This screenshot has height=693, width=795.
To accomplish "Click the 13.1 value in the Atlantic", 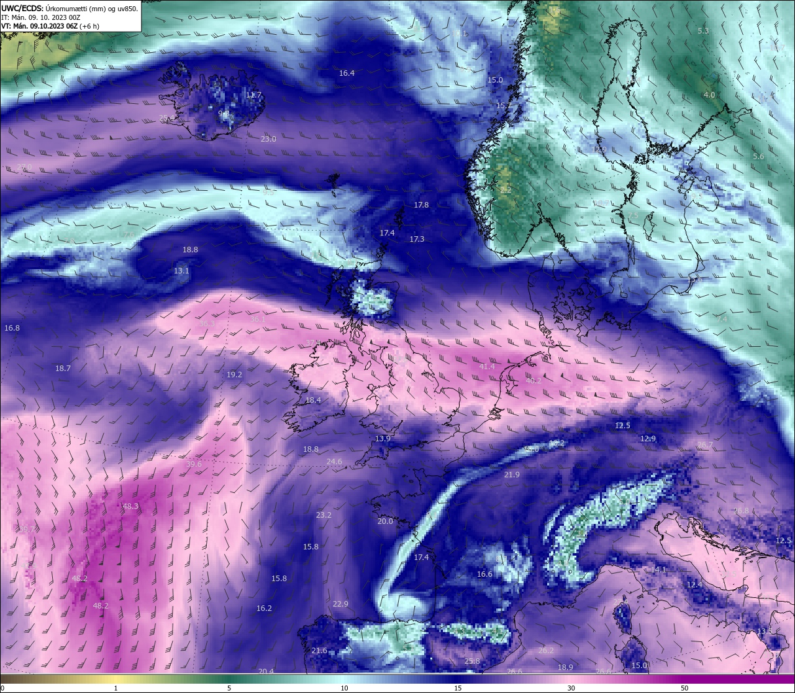I will (181, 271).
